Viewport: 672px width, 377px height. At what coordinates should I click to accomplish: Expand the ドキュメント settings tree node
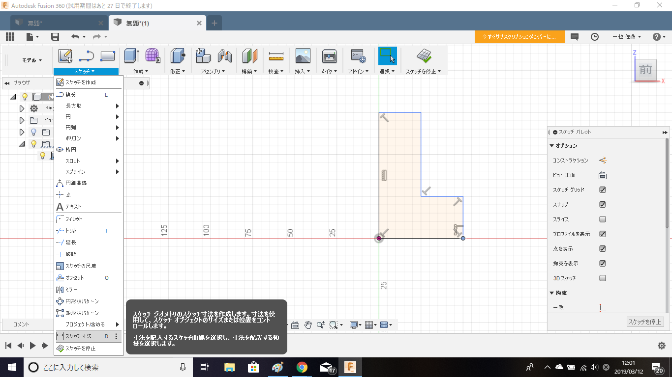(22, 108)
